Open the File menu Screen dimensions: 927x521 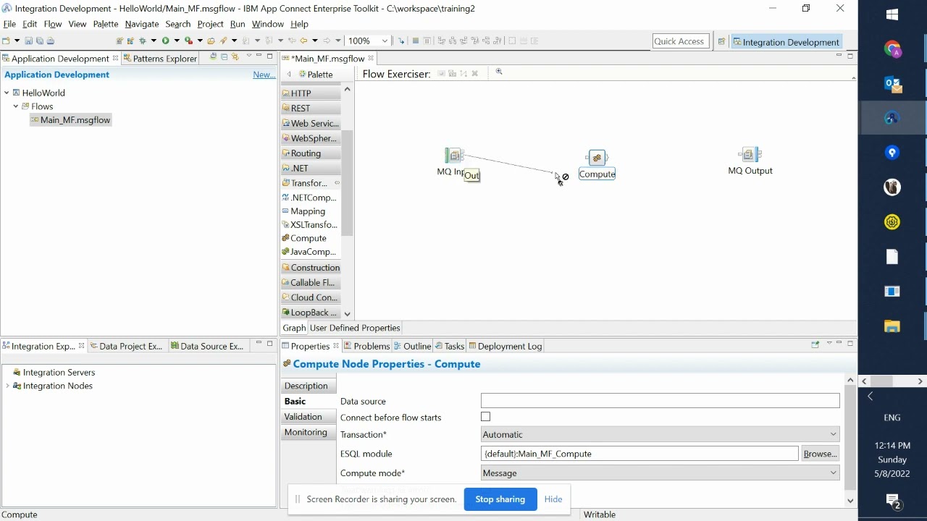click(9, 24)
